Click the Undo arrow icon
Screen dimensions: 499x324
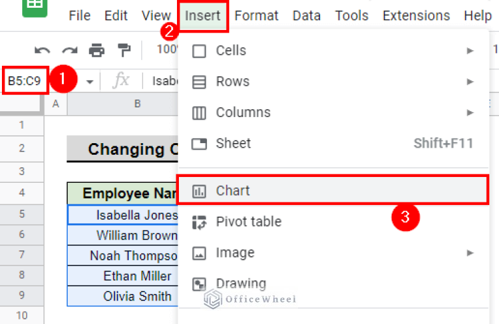click(42, 50)
